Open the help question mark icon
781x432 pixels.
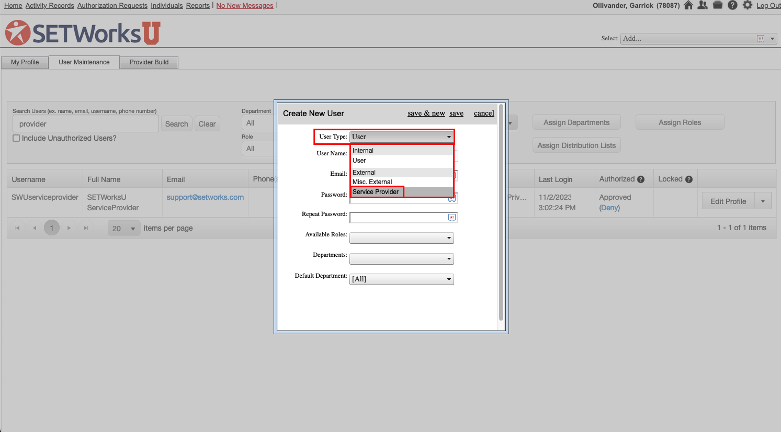click(x=732, y=5)
